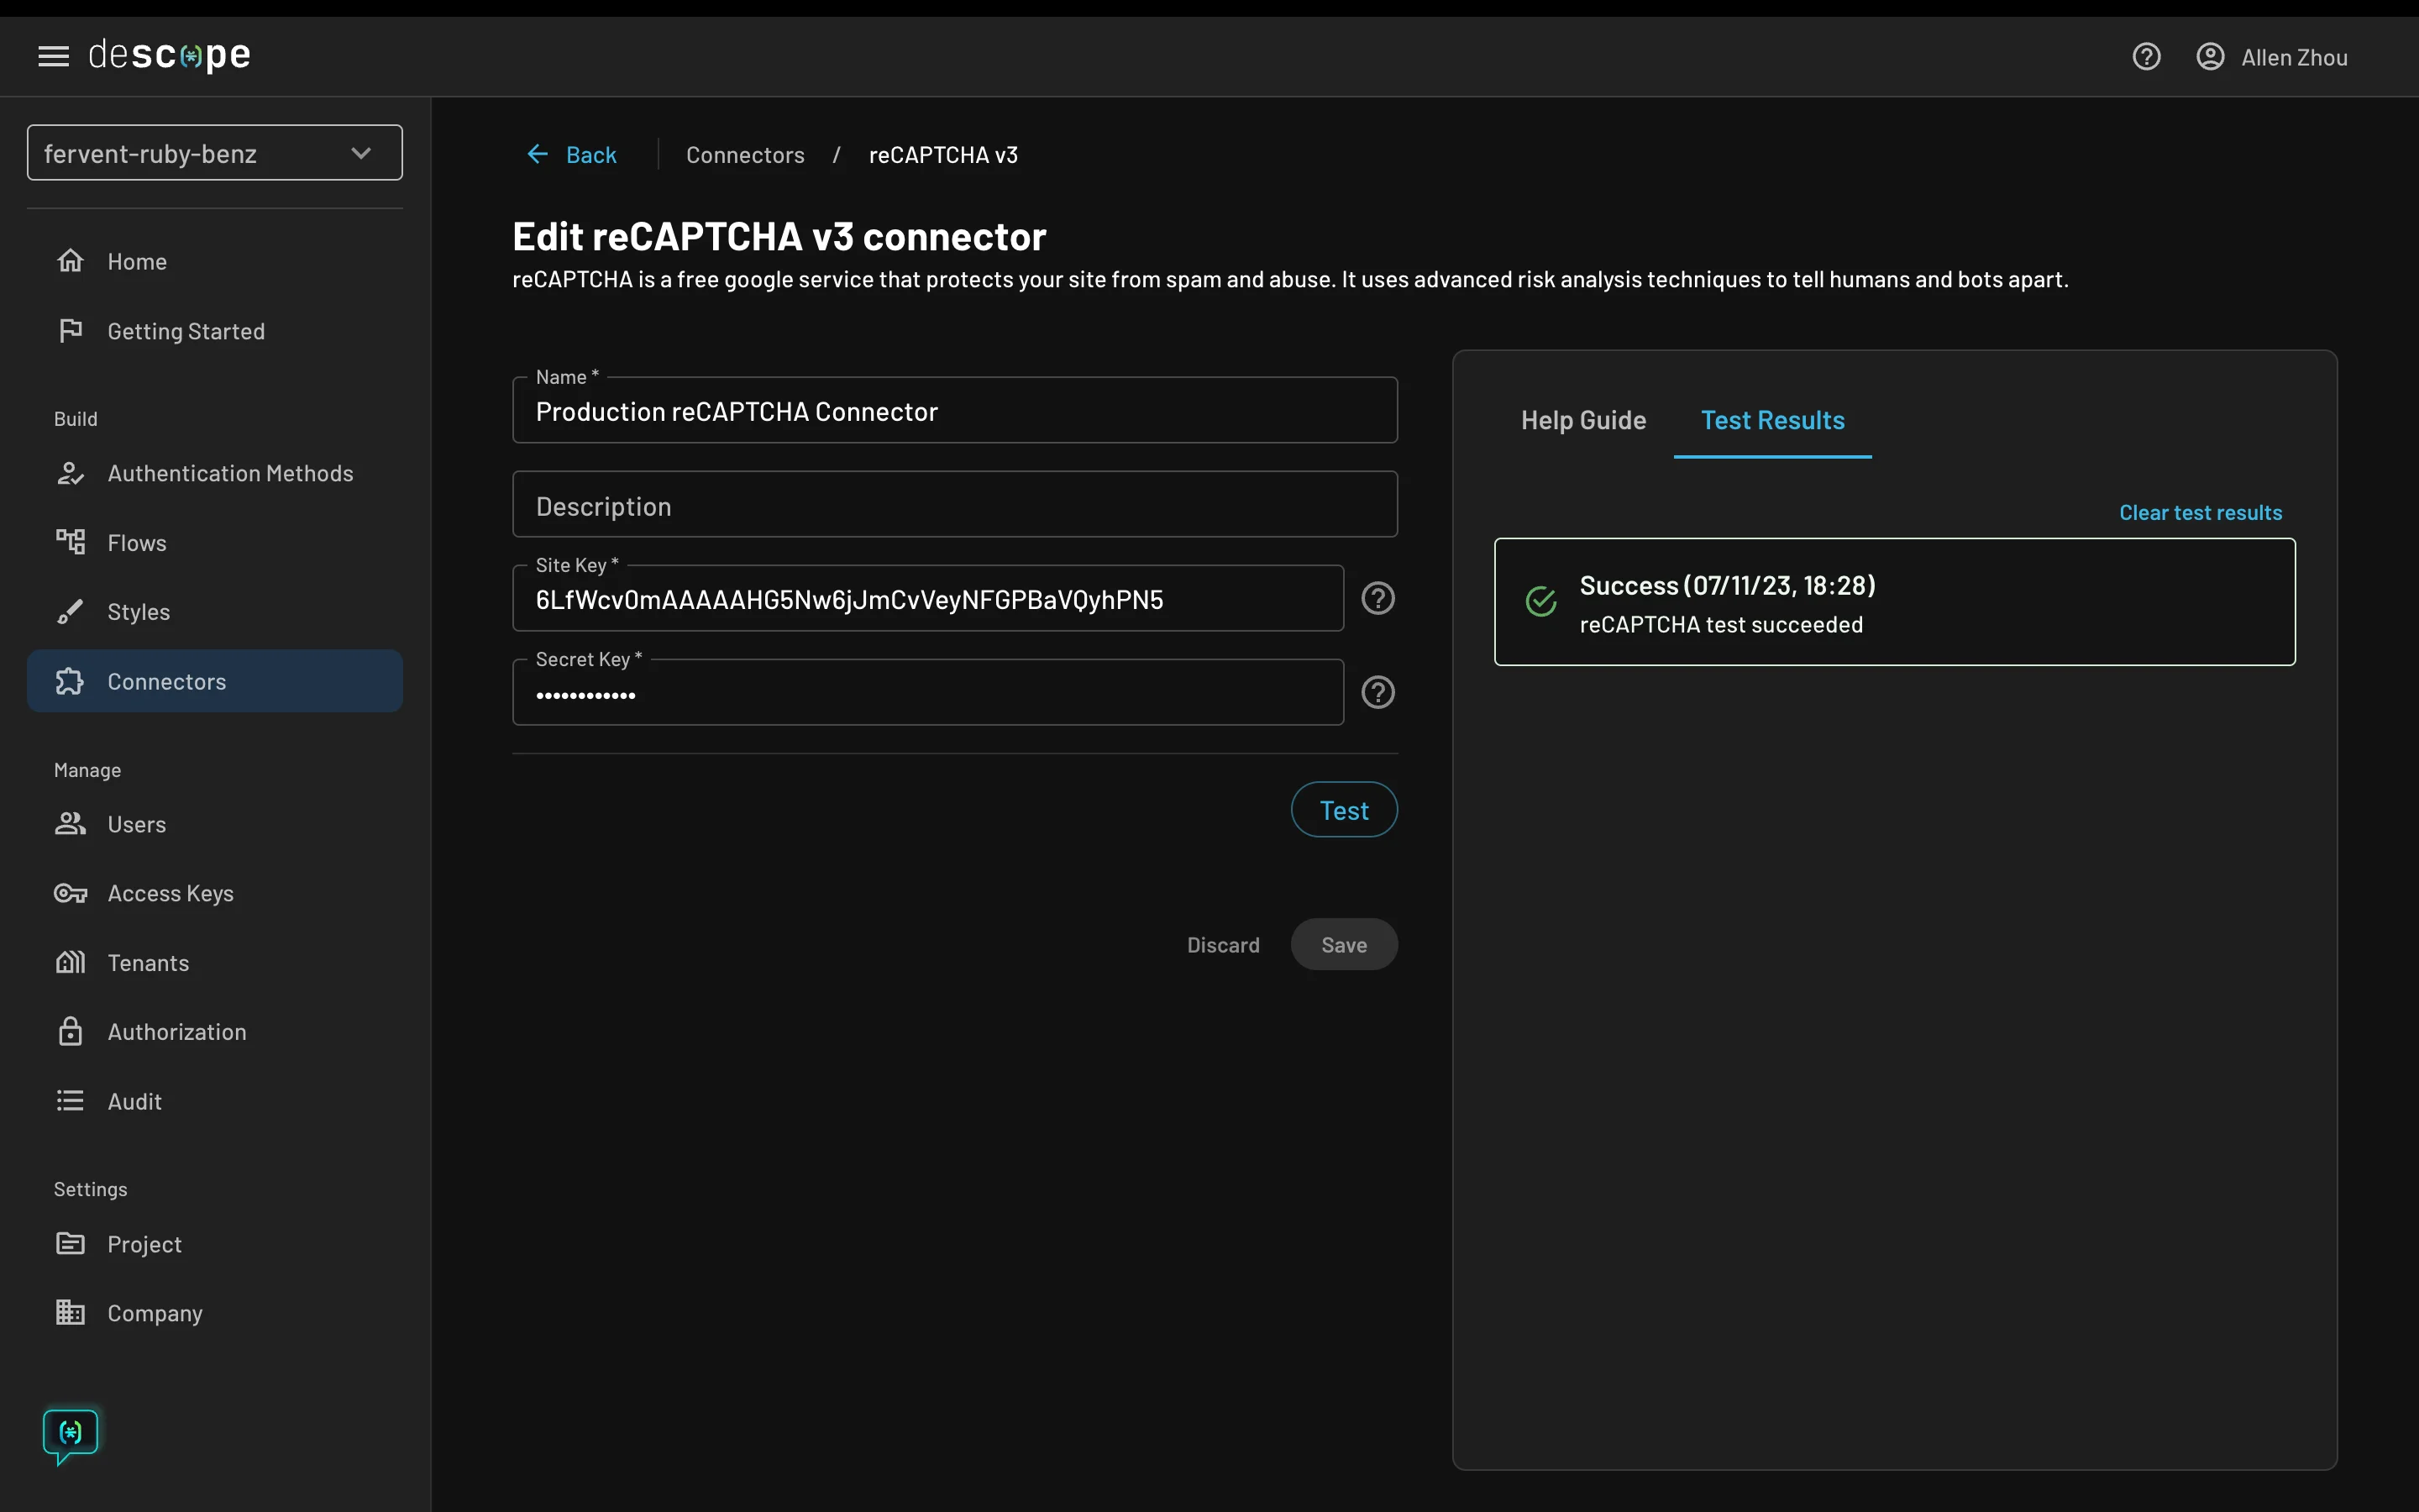Focus the Name input field
This screenshot has height=1512, width=2419.
tap(955, 411)
